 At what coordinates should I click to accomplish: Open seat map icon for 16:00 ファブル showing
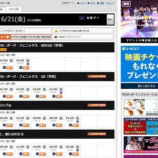coord(44,118)
